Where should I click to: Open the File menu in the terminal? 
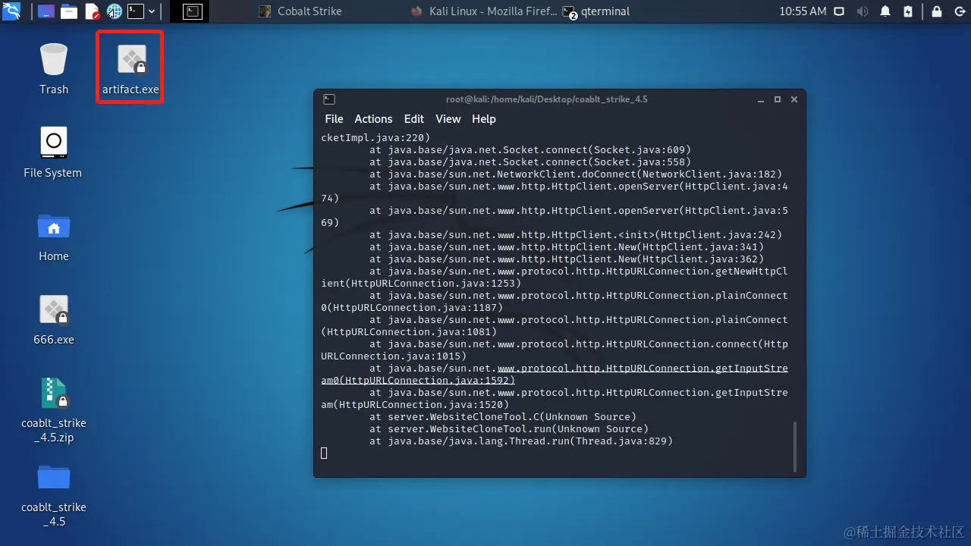[x=334, y=119]
